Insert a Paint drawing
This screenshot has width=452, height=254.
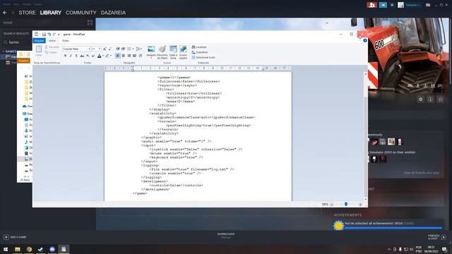(162, 52)
